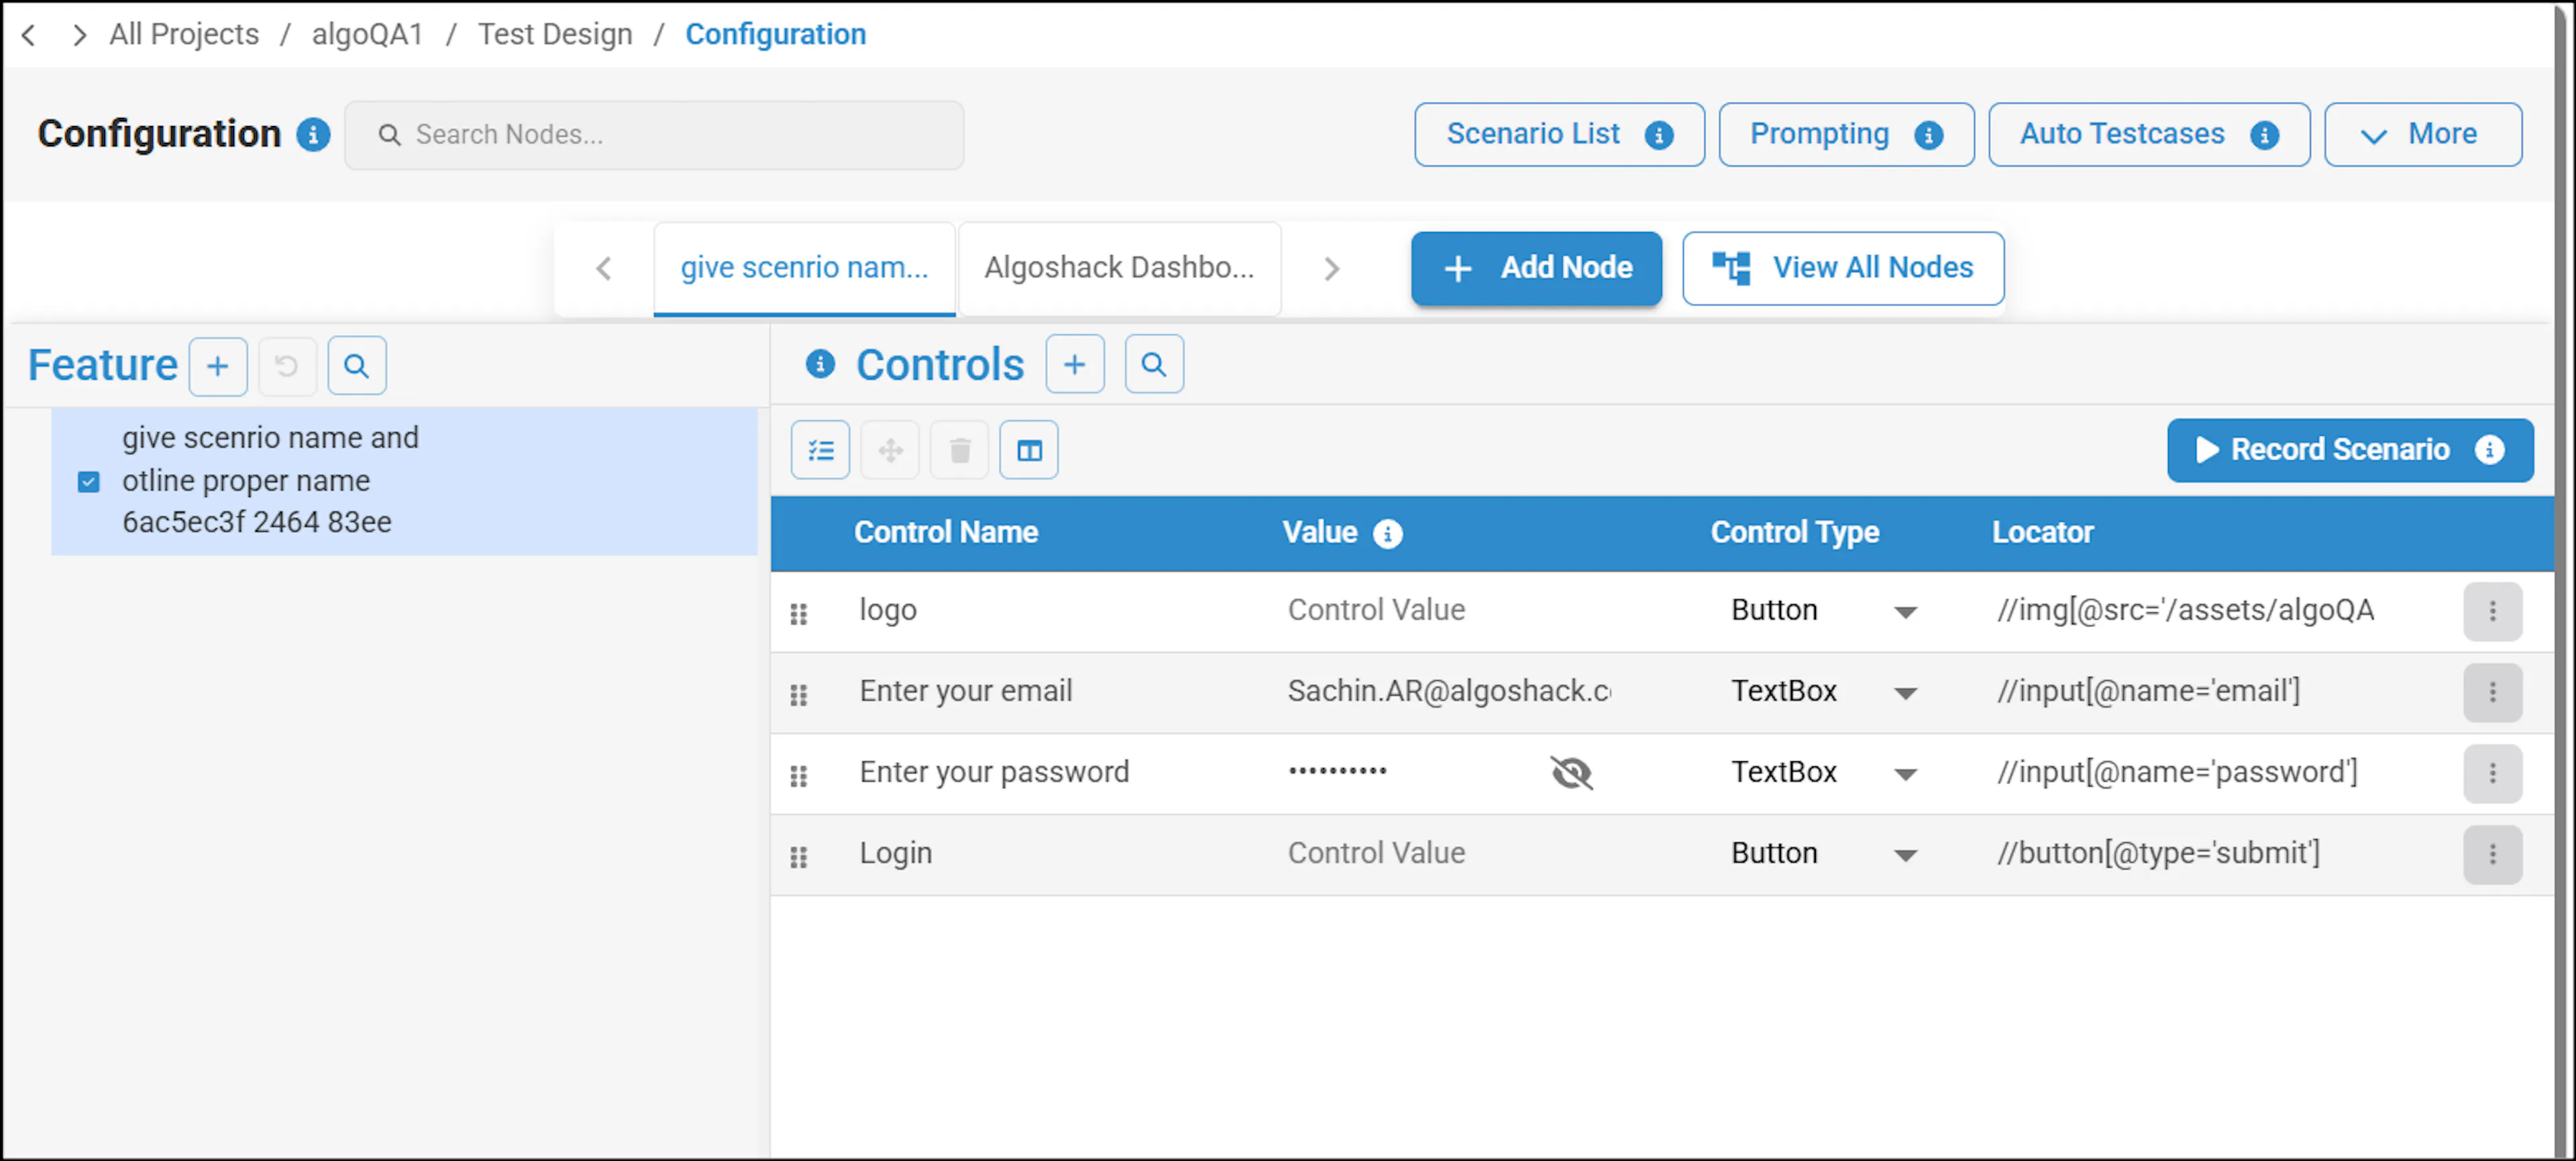Viewport: 2576px width, 1161px height.
Task: Click the View All Nodes button
Action: click(x=1842, y=268)
